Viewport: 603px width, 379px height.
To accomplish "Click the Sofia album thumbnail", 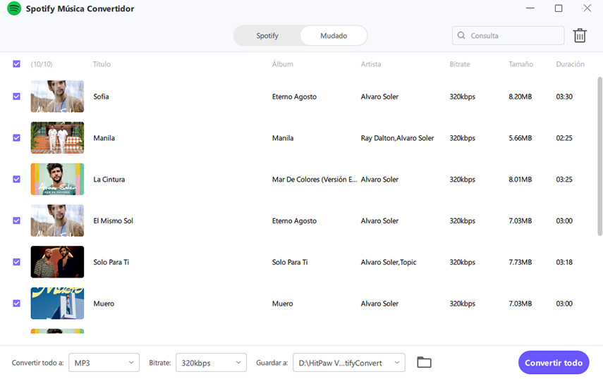I will tap(57, 97).
